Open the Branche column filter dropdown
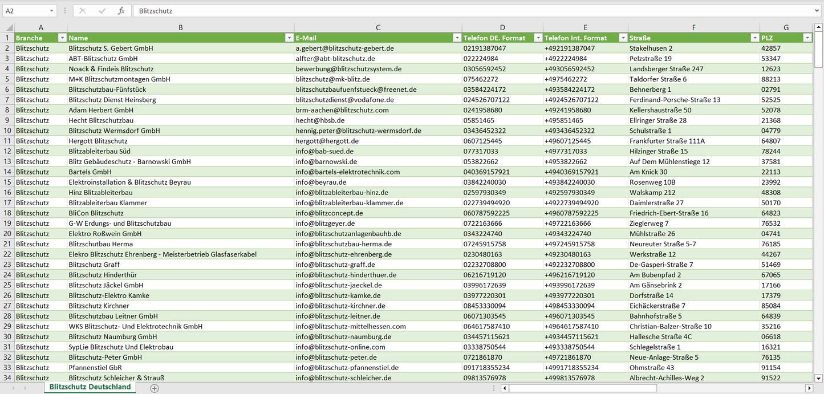Viewport: 824px width, 394px height. pyautogui.click(x=61, y=38)
